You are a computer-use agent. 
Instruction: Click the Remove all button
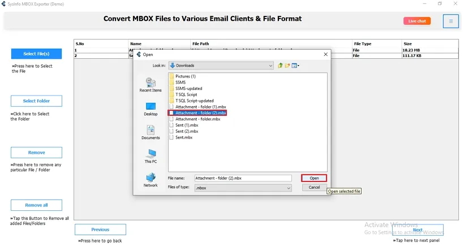tap(36, 205)
